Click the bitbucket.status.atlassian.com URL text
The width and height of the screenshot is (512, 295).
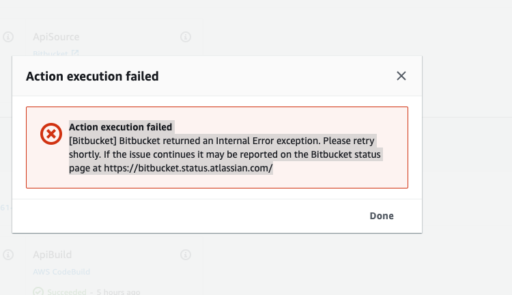[x=188, y=168]
